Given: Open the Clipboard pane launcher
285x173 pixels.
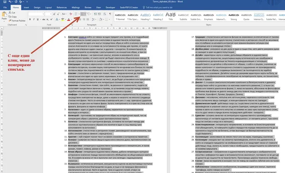Looking at the screenshot, I should pyautogui.click(x=26, y=25).
